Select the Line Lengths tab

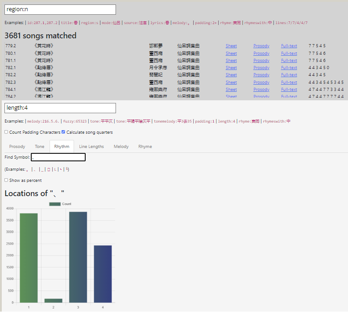[x=91, y=146]
